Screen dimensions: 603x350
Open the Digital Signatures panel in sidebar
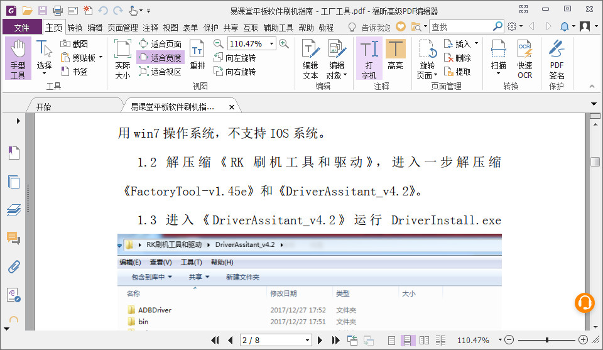pos(14,295)
